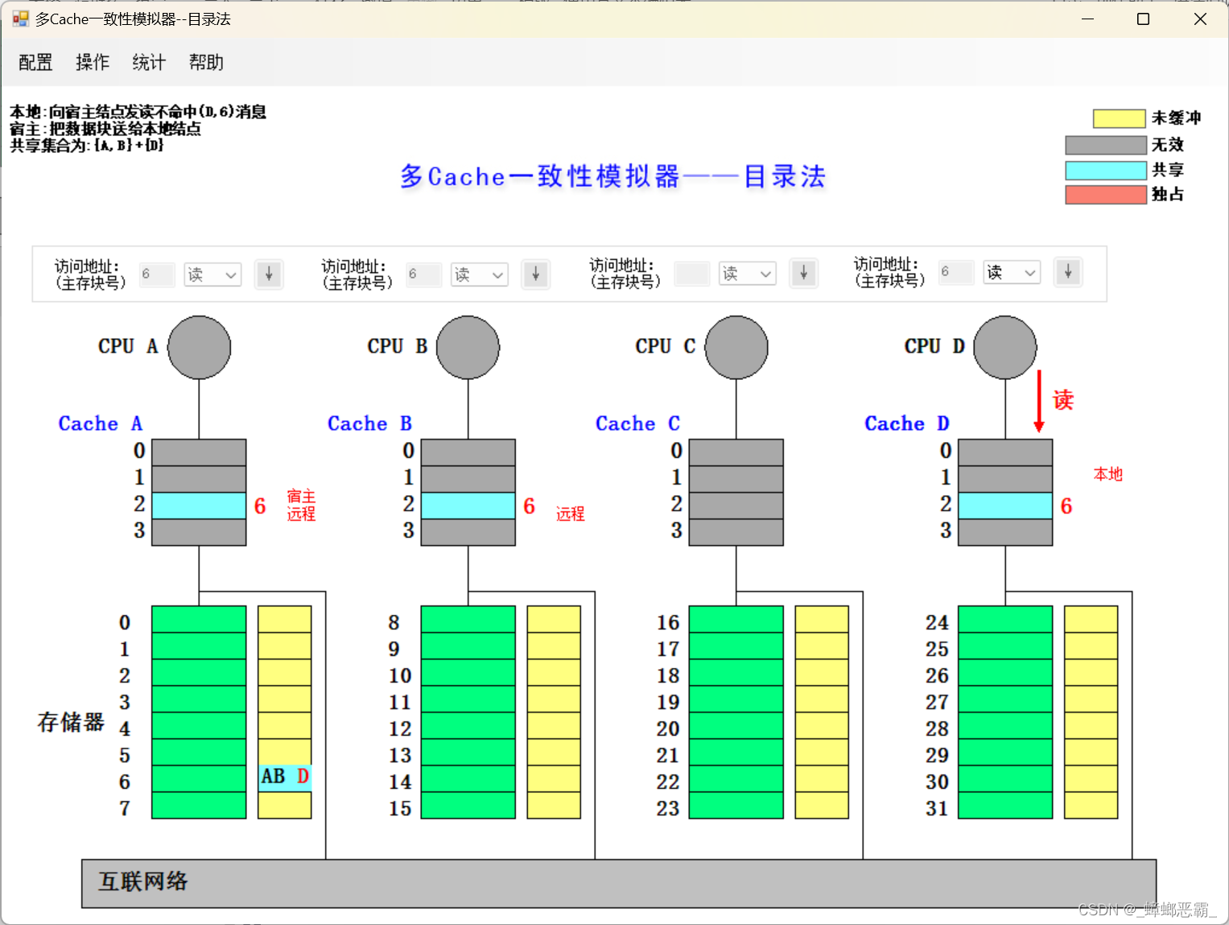Click the CPU A circle

tap(200, 347)
